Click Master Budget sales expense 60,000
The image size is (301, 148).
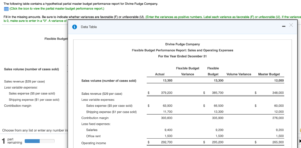[x=279, y=106]
